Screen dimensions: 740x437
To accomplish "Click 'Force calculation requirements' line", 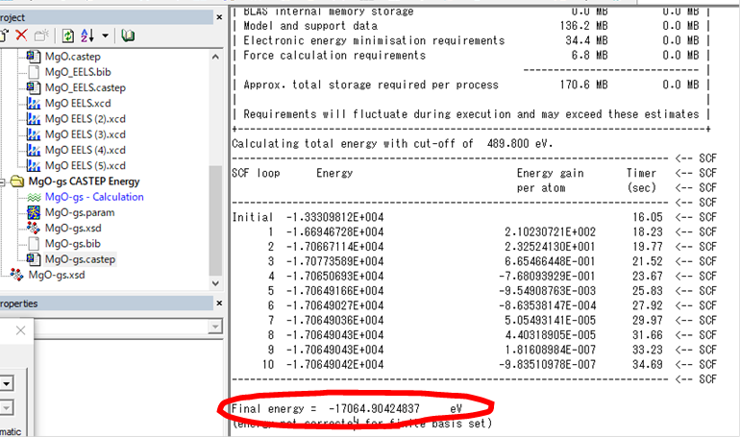I will tap(334, 55).
